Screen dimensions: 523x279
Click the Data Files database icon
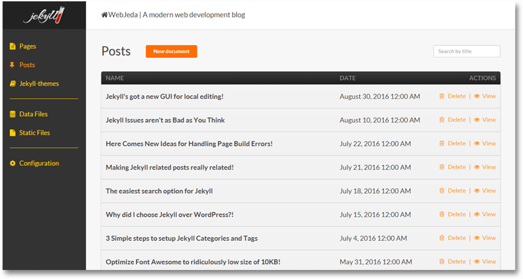tap(12, 114)
